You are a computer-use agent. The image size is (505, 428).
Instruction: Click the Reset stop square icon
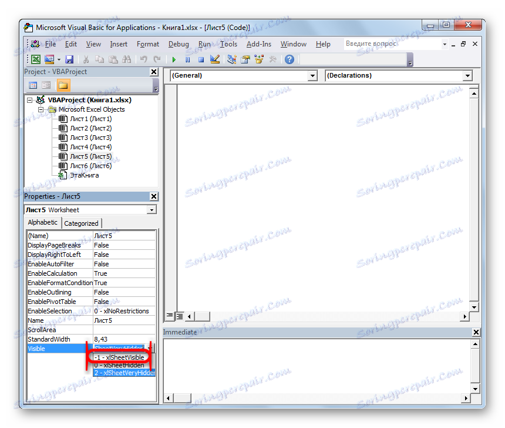(201, 59)
